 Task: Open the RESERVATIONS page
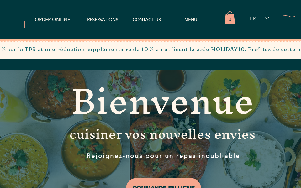(103, 20)
